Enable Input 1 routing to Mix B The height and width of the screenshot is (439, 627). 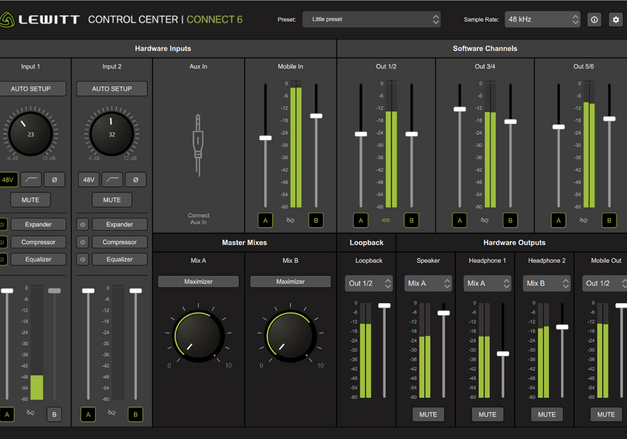54,415
